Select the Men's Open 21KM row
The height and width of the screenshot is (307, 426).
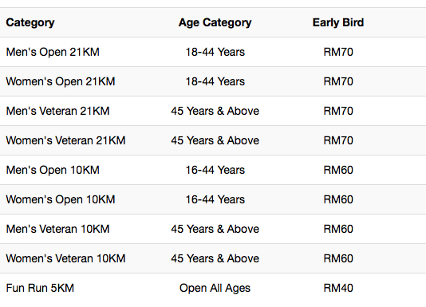(x=213, y=52)
